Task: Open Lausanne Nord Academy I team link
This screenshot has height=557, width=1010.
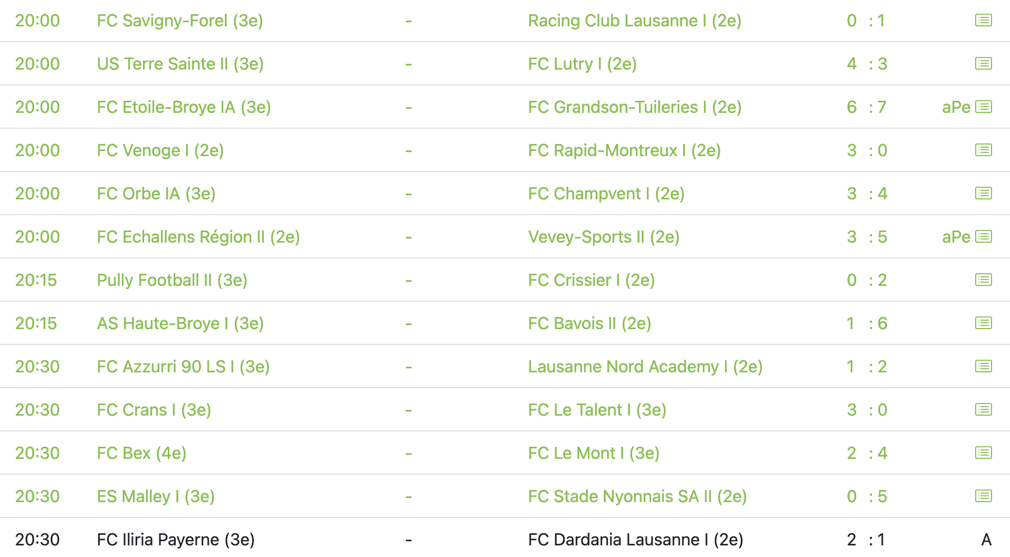Action: tap(645, 367)
